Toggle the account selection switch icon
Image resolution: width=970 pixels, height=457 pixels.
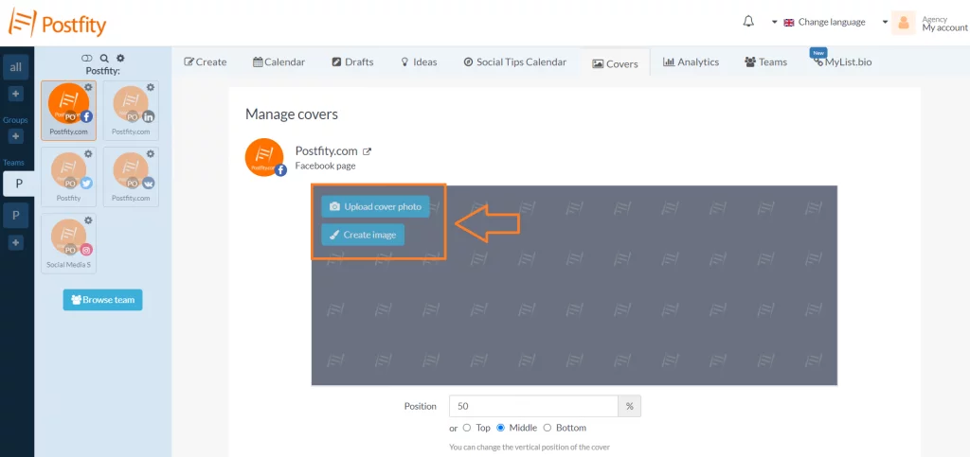click(86, 58)
